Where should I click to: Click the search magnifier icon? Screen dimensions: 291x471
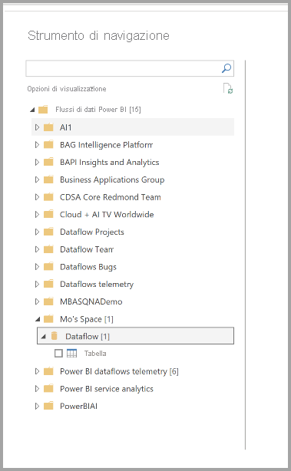(227, 68)
